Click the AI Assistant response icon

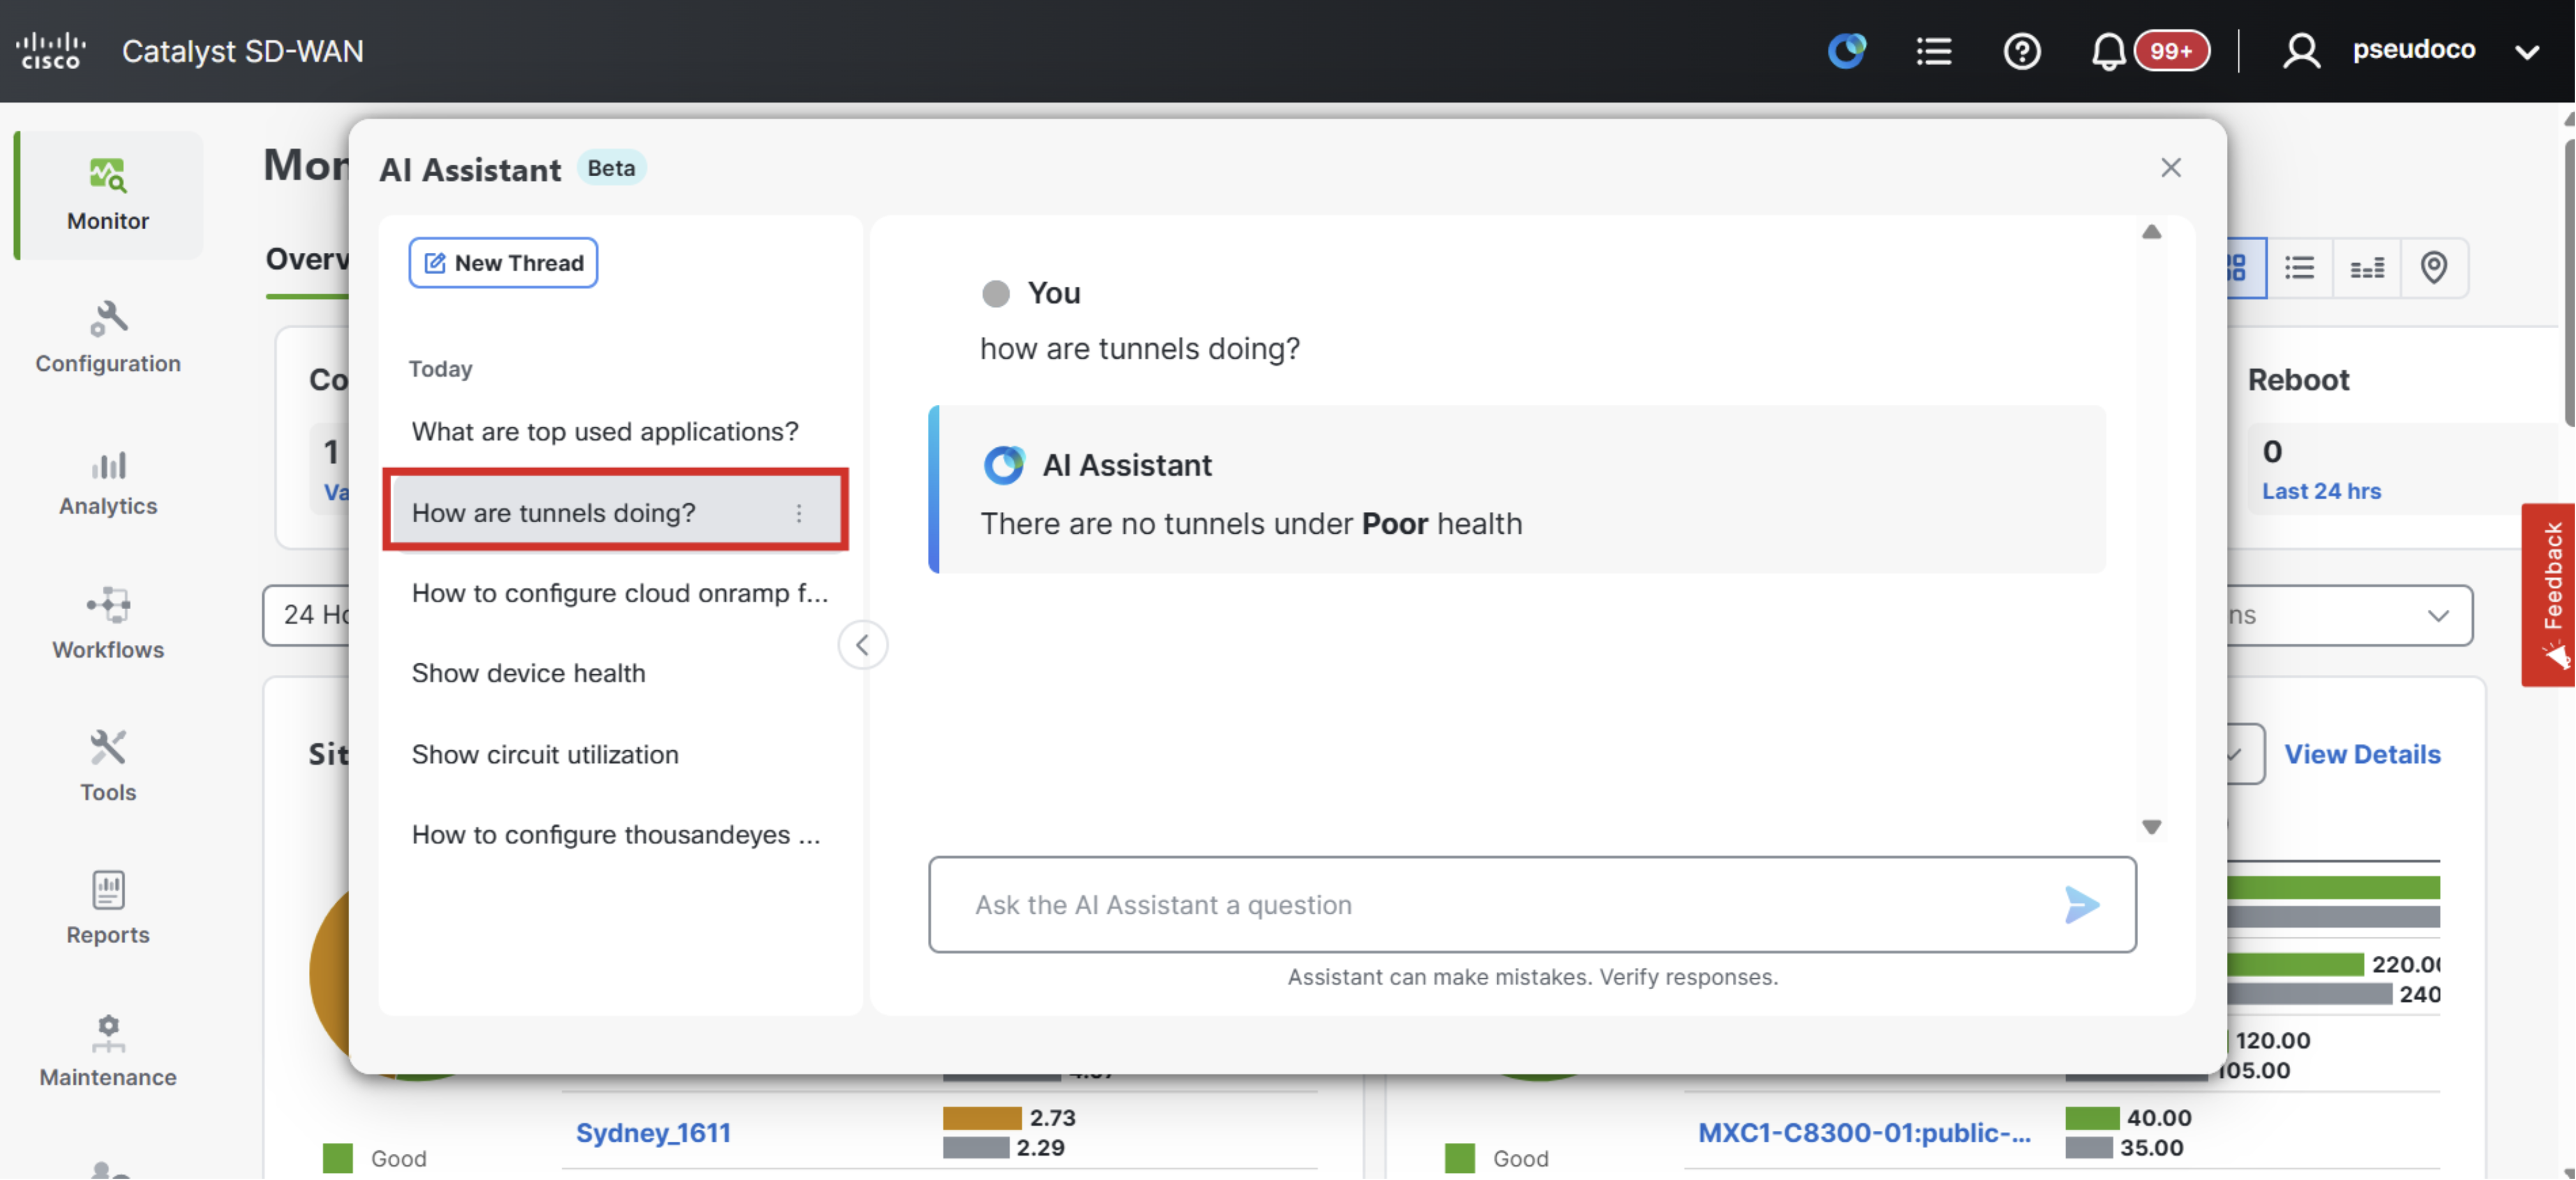[x=1003, y=464]
